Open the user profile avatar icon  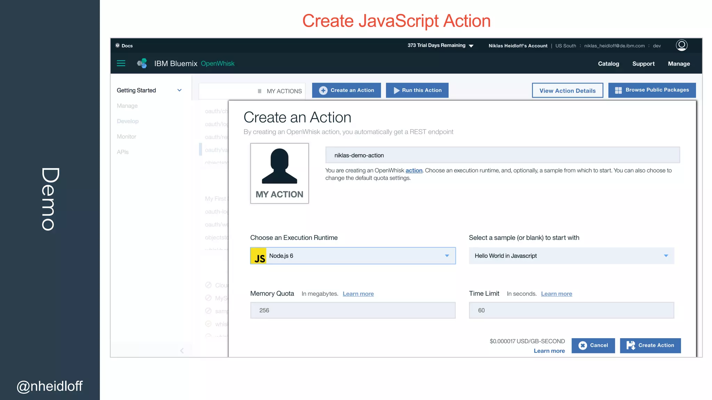(x=681, y=45)
